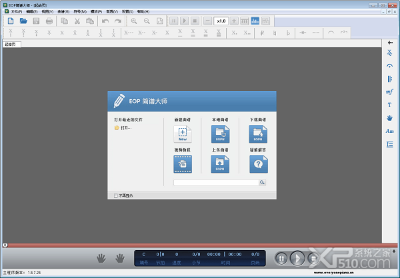Toggle the left hand icon in bottom bar
The image size is (400, 278).
(x=101, y=258)
